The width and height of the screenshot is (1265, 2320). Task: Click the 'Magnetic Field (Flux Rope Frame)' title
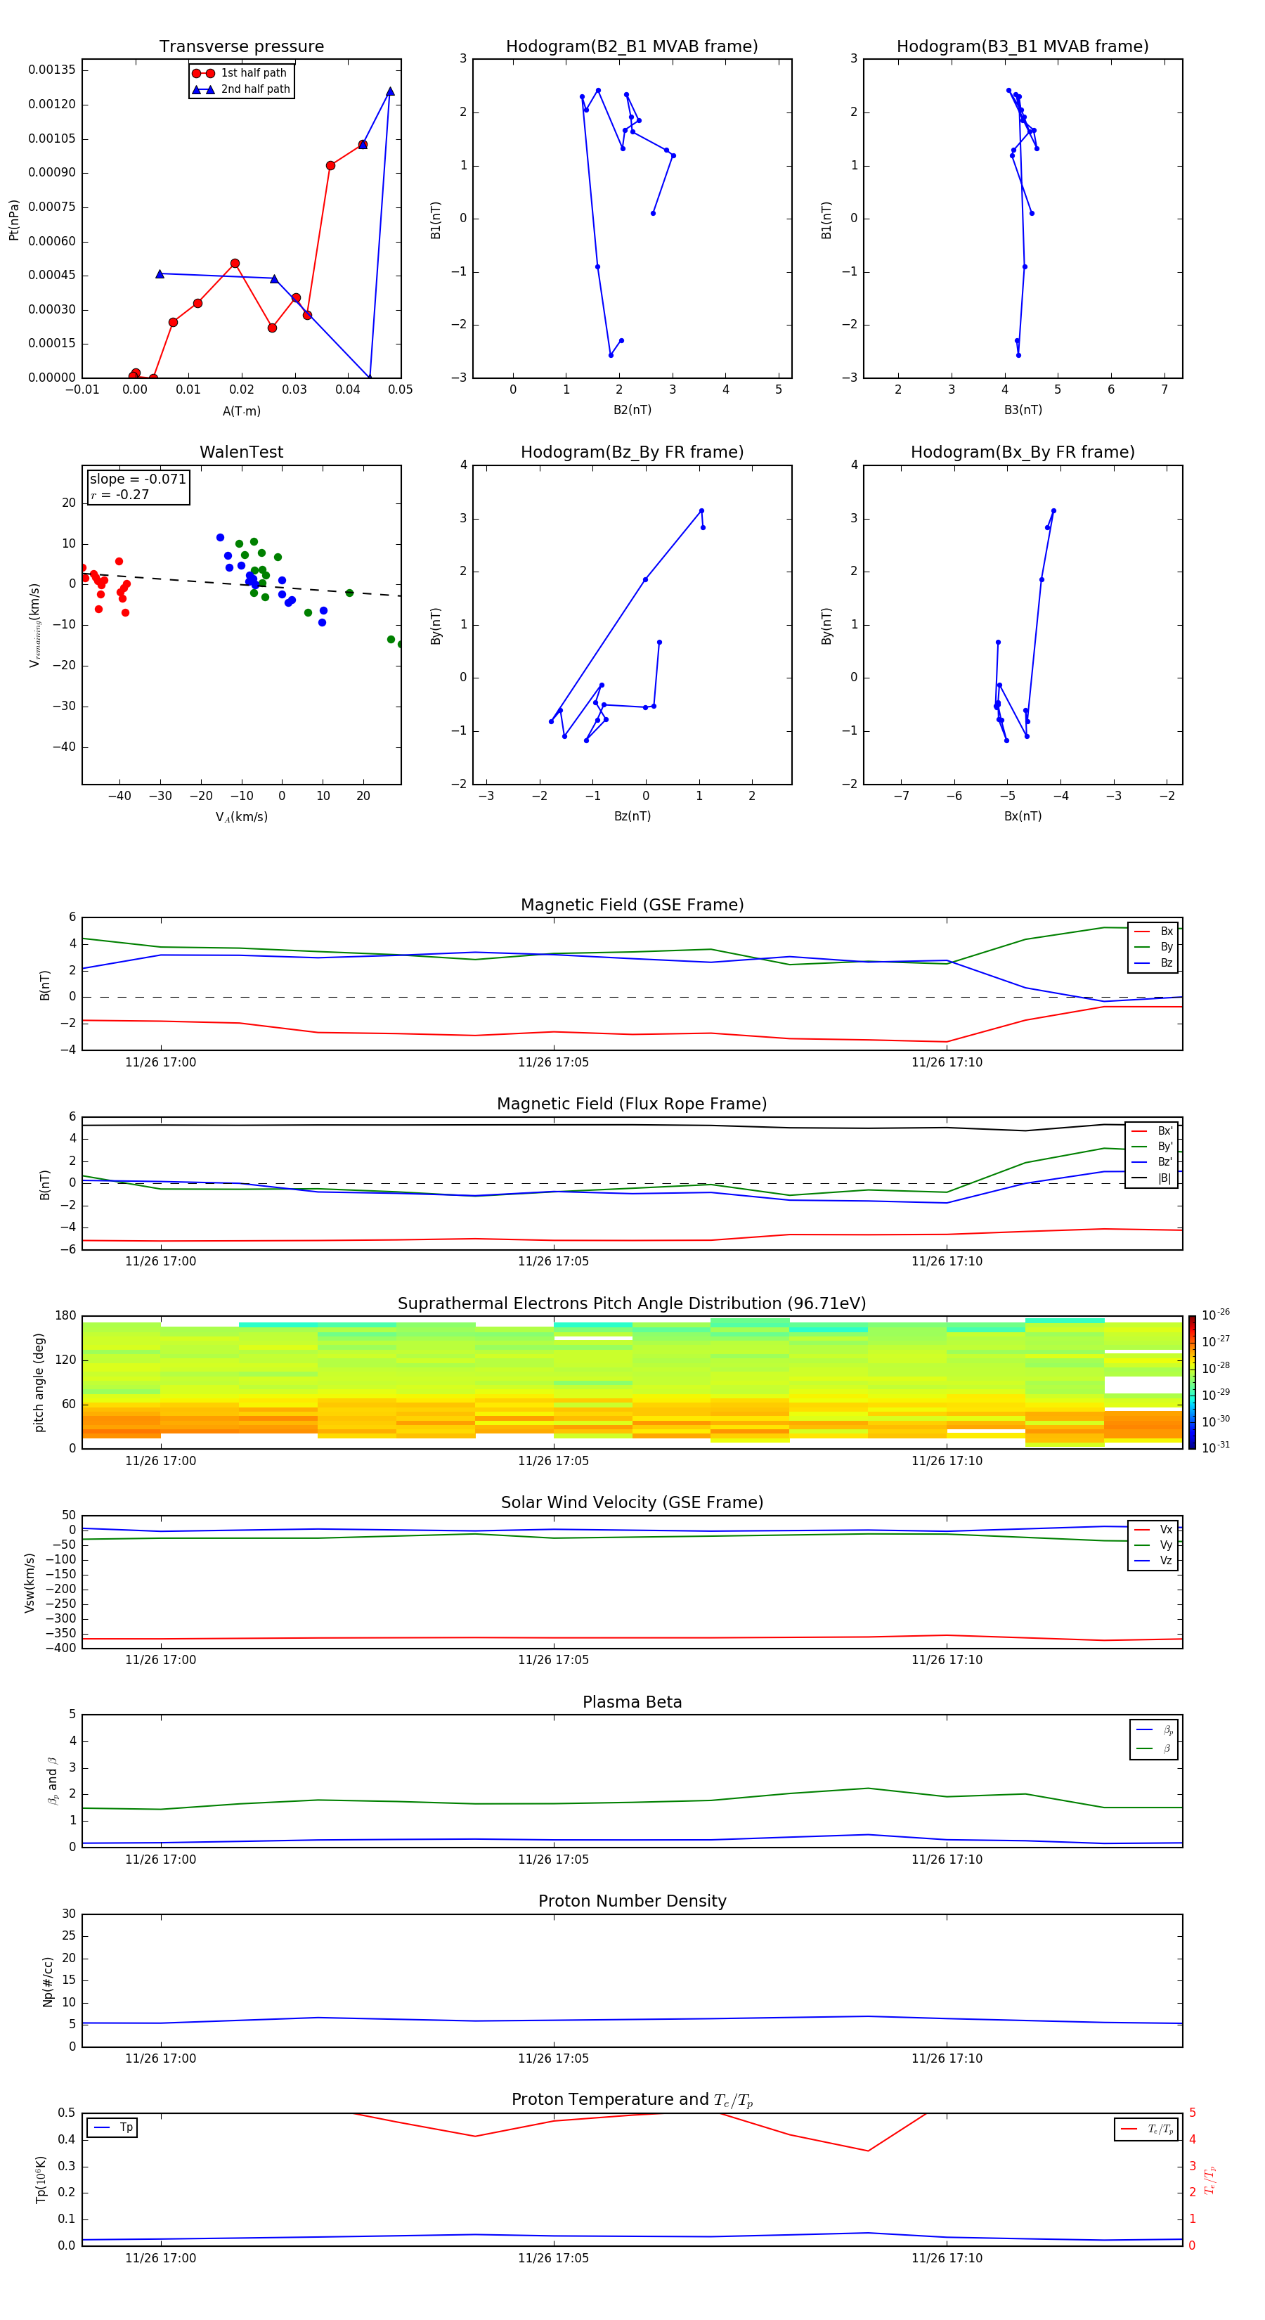click(632, 1103)
